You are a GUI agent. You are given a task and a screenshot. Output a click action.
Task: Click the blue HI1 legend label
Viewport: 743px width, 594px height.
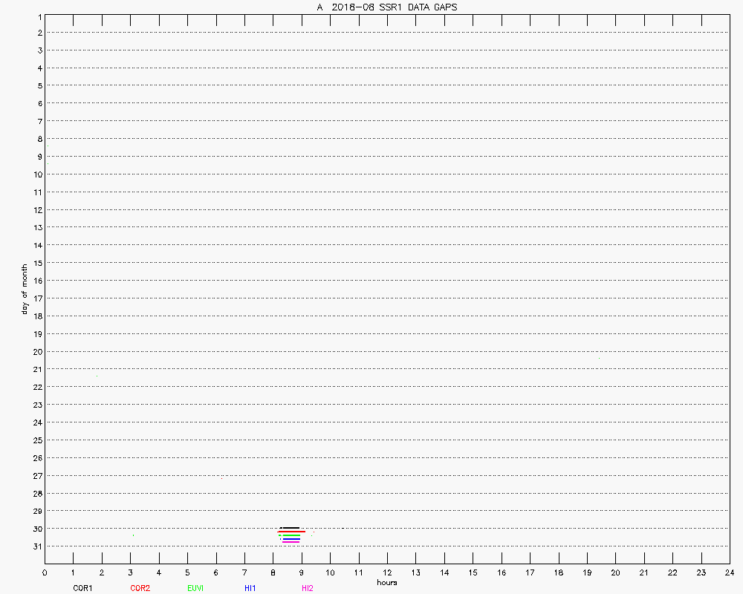(250, 588)
